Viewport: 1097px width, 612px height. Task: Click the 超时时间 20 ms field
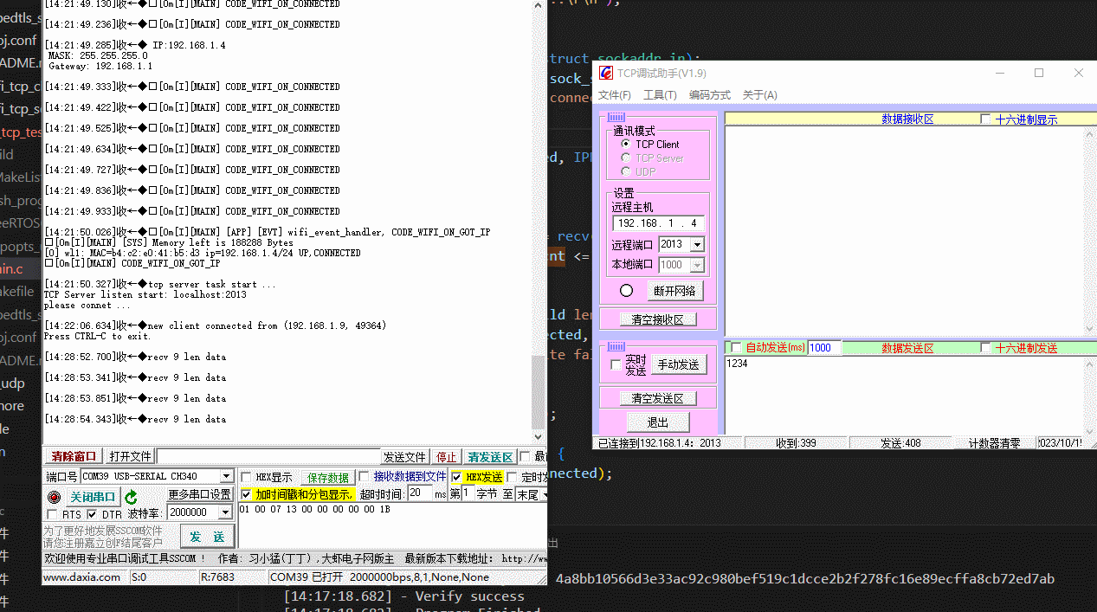(x=420, y=493)
